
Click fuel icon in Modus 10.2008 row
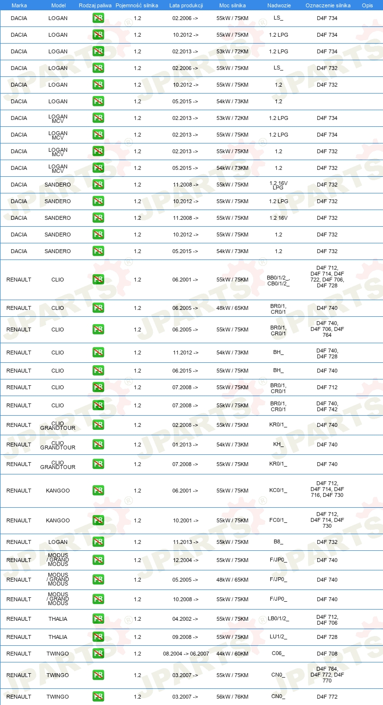[98, 599]
